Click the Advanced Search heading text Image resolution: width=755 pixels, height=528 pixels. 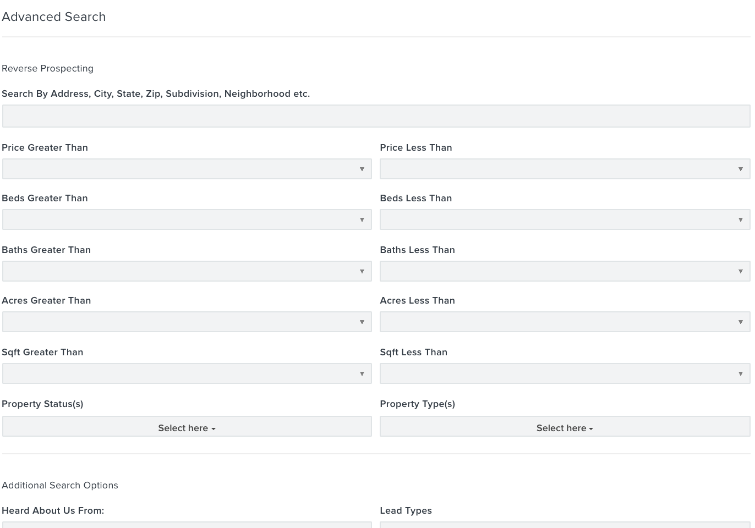[54, 16]
